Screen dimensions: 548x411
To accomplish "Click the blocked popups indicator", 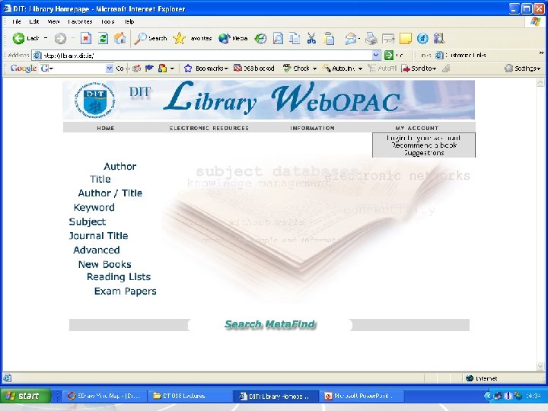I will [x=254, y=68].
